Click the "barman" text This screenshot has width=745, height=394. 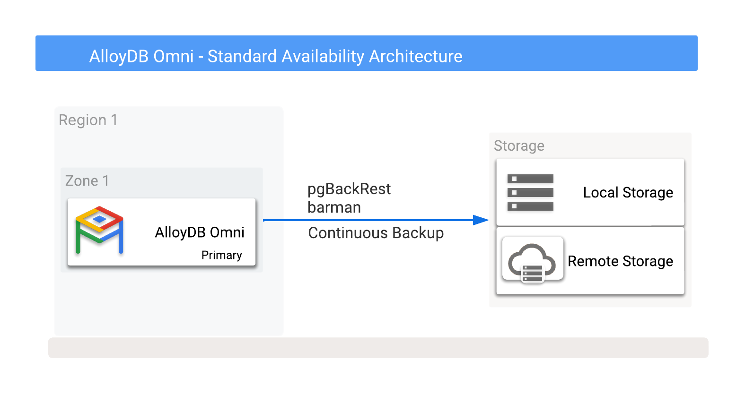click(334, 207)
